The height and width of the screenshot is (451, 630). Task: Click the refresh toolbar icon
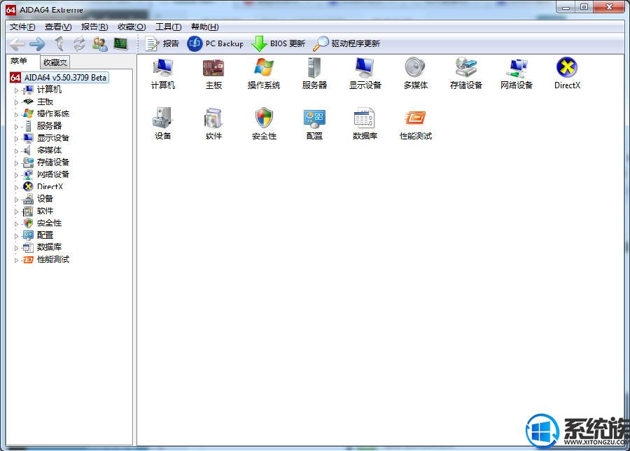point(79,43)
